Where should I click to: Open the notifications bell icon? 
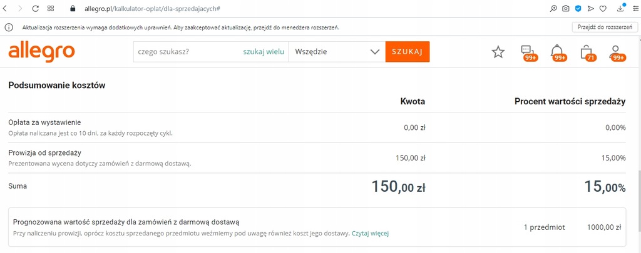pyautogui.click(x=556, y=52)
